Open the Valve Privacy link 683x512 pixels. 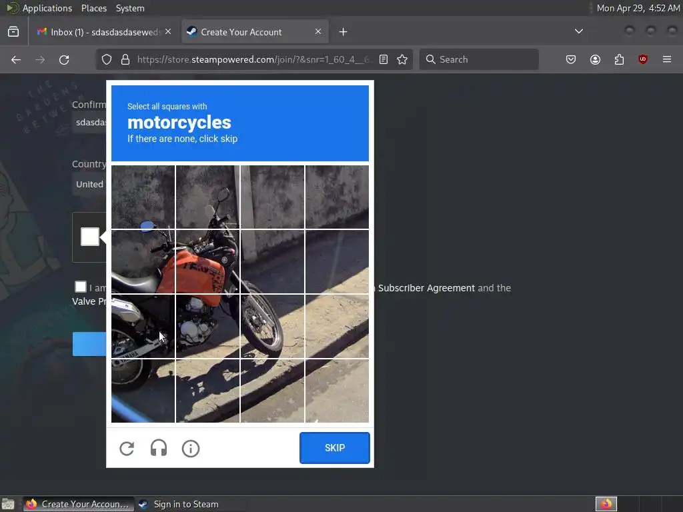89,301
